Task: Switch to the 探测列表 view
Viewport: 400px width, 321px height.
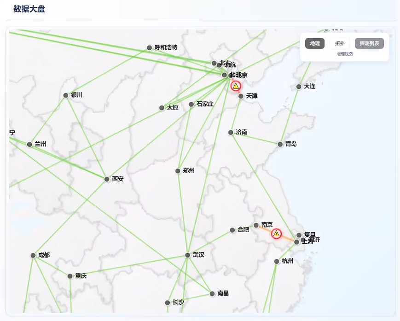Action: 369,43
